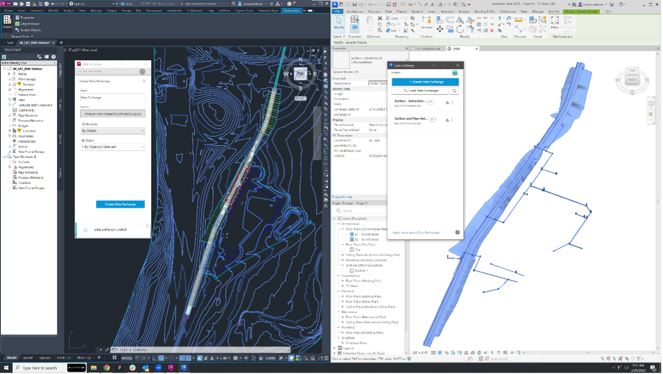Toggle MODEL space button in status bar
Image resolution: width=663 pixels, height=374 pixels.
[x=127, y=358]
